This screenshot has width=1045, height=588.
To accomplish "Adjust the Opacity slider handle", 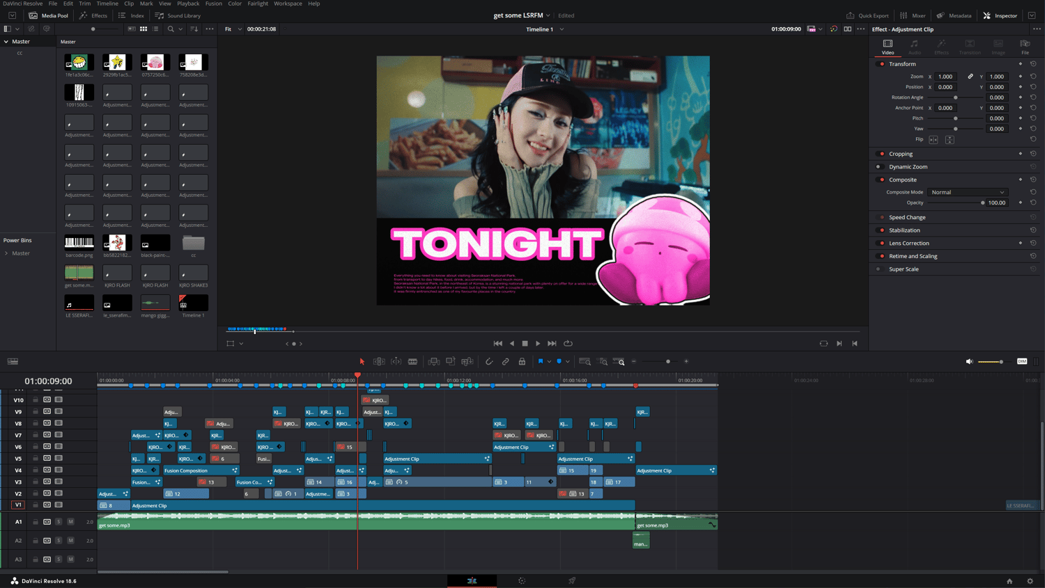I will 982,203.
